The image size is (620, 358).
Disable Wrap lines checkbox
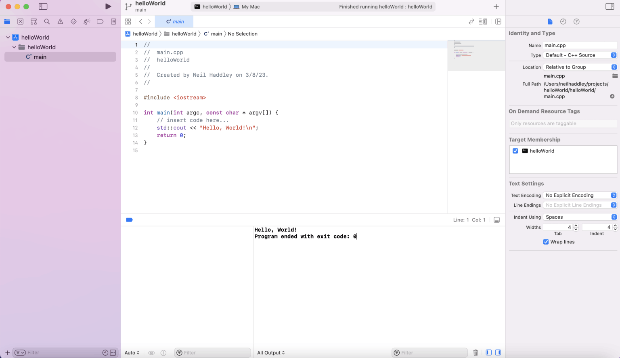click(x=546, y=242)
